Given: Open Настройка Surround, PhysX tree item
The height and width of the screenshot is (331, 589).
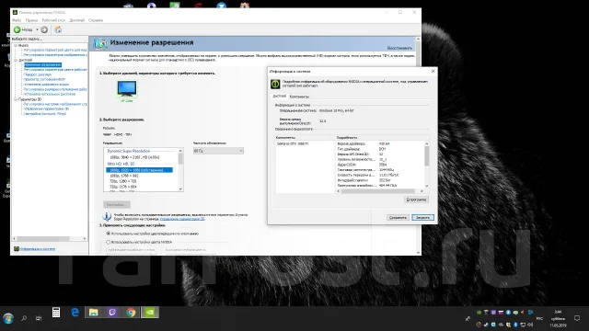Looking at the screenshot, I should point(45,114).
